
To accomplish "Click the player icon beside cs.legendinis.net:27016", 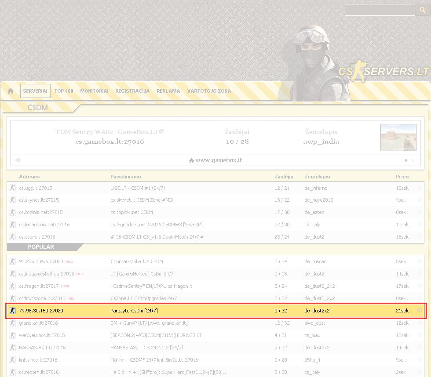I will [12, 225].
